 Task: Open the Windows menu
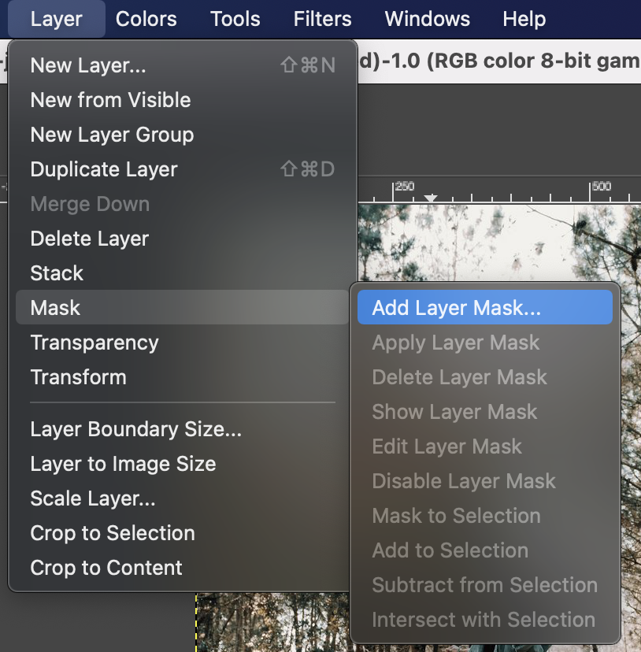[427, 19]
